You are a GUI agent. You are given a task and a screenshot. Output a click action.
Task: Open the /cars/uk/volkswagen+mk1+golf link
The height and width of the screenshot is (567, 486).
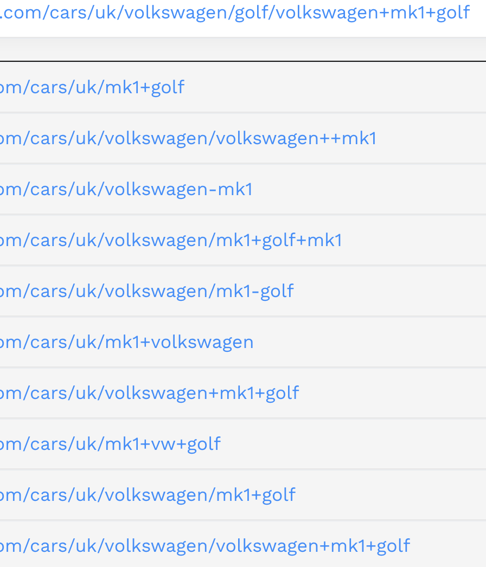click(150, 393)
